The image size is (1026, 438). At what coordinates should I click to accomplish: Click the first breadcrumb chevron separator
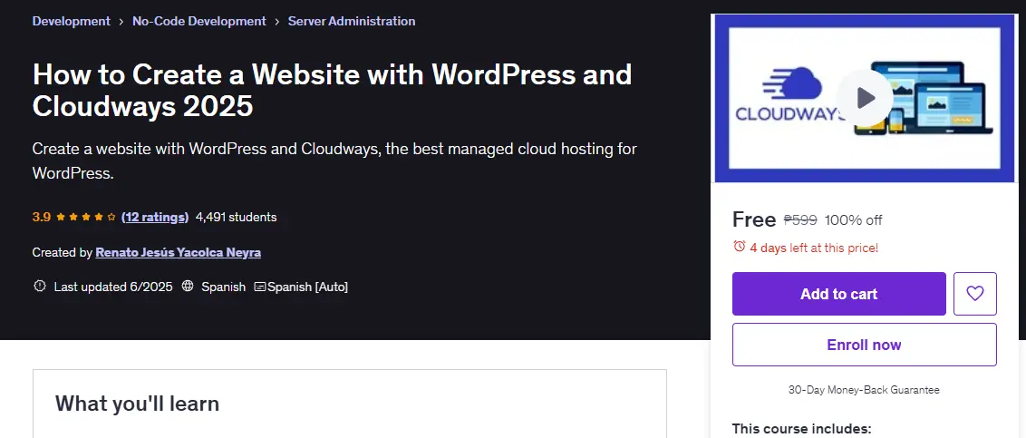[121, 22]
